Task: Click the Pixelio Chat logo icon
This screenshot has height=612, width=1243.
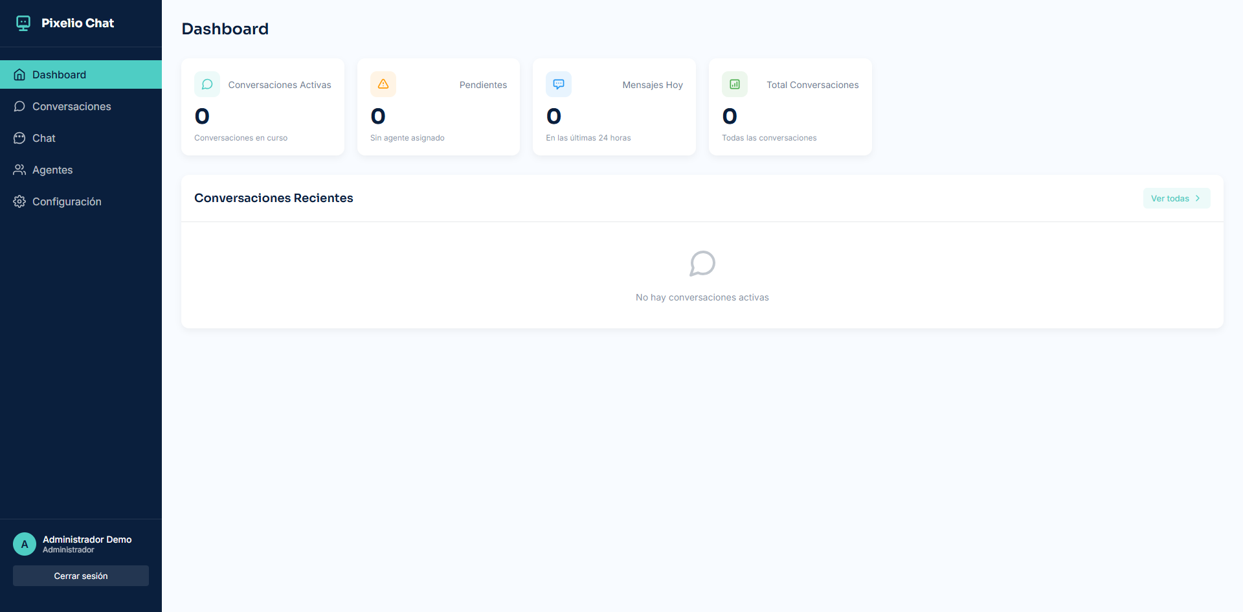Action: coord(23,23)
